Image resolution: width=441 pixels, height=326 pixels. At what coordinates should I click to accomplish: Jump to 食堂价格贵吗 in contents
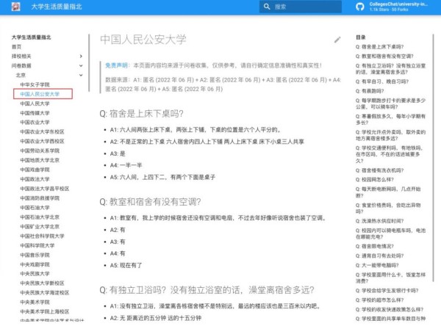point(388,209)
